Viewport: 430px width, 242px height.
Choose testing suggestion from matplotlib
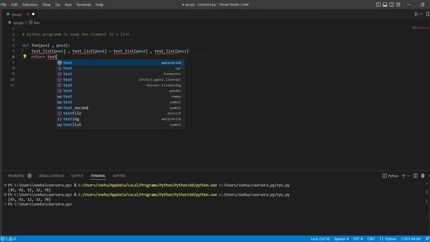click(x=120, y=119)
